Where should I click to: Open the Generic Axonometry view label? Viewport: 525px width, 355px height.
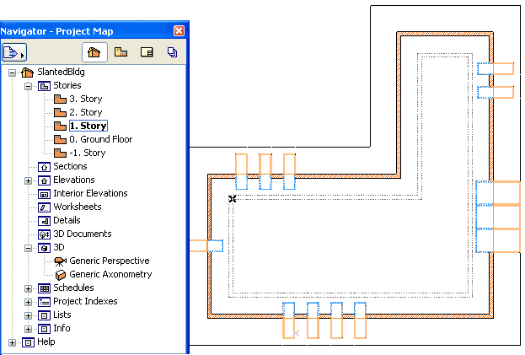click(110, 275)
